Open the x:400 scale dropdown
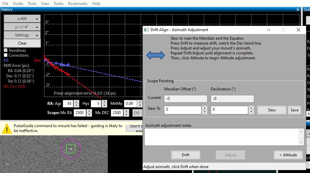Viewport: 310px width, 173px height. click(22, 19)
